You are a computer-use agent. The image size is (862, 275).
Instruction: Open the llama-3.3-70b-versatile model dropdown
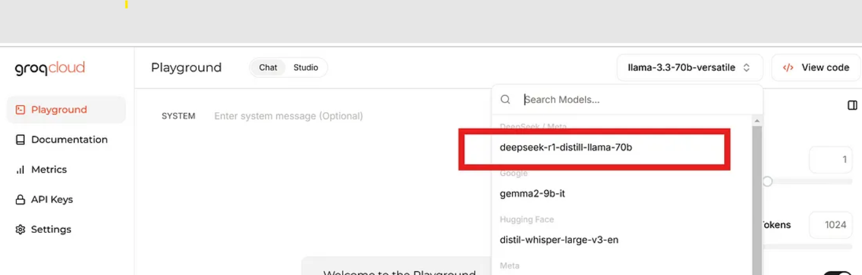point(689,68)
